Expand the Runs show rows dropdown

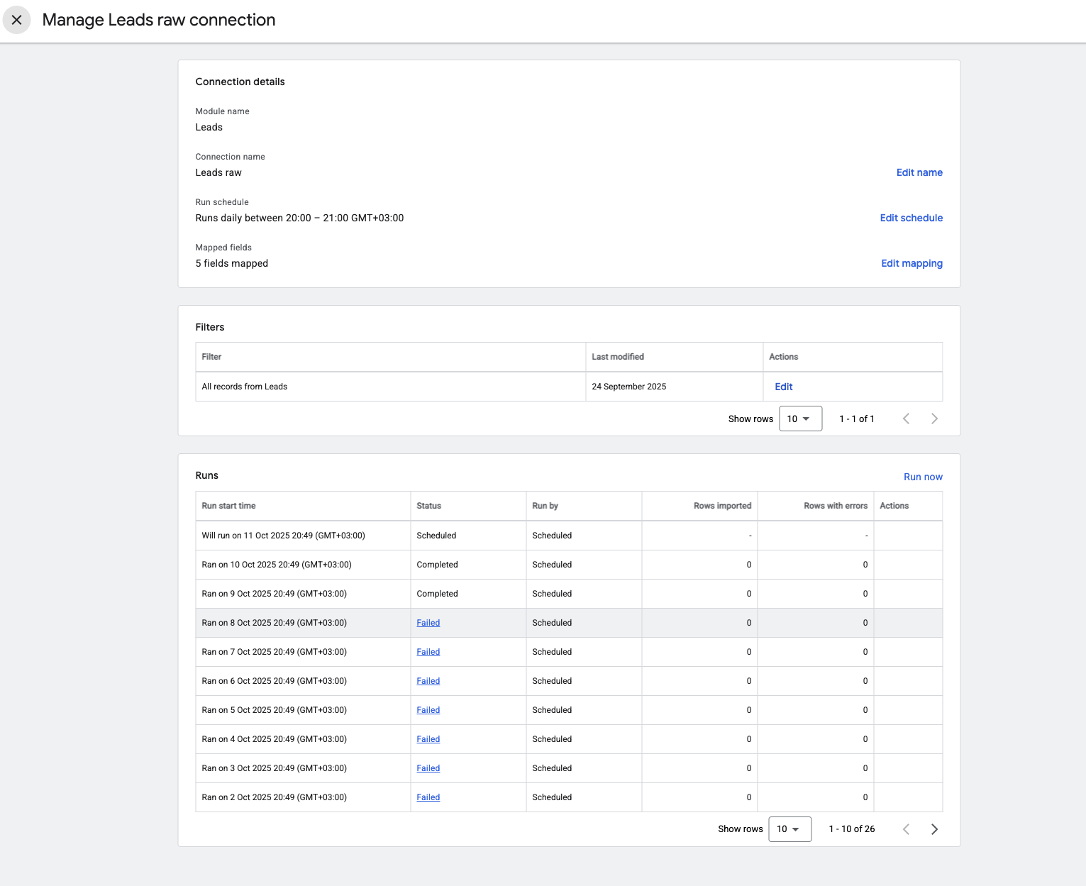coord(789,829)
